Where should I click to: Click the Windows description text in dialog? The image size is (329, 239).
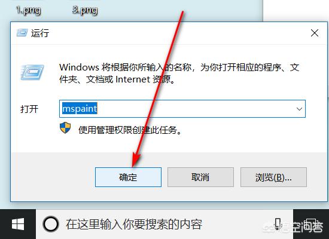[179, 73]
